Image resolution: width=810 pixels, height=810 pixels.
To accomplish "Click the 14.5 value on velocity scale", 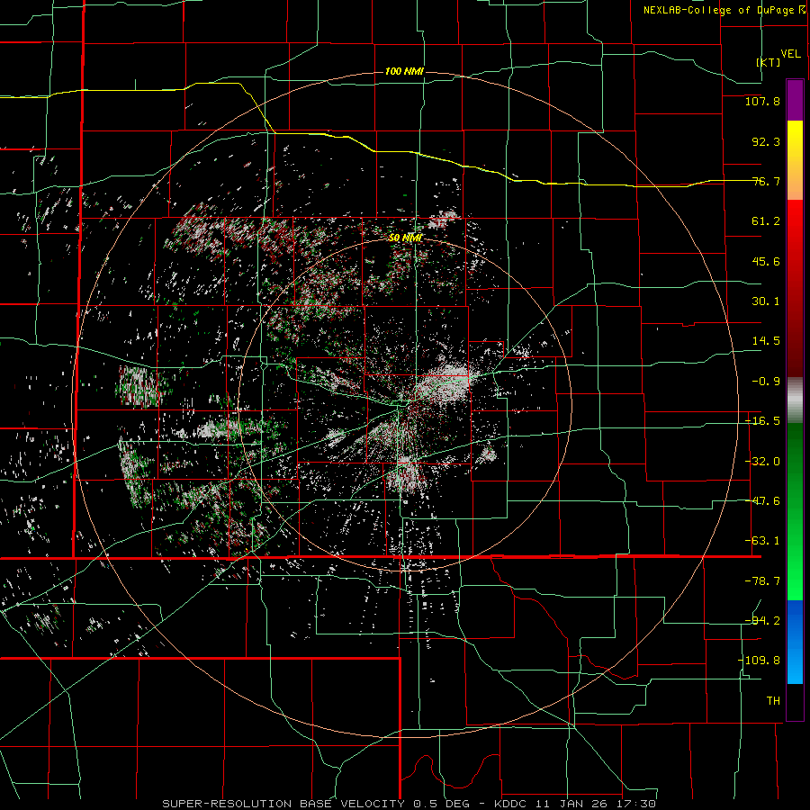I will (x=766, y=341).
